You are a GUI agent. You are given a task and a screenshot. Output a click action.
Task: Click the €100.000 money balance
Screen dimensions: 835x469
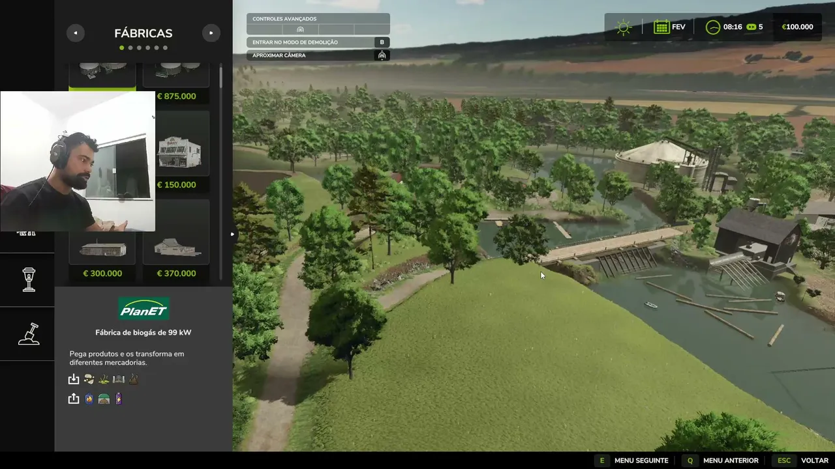click(x=797, y=27)
